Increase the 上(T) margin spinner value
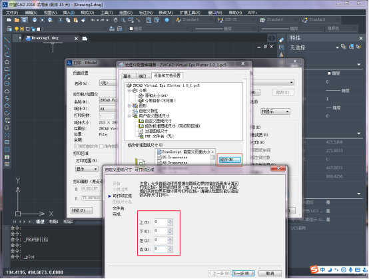 [170, 220]
